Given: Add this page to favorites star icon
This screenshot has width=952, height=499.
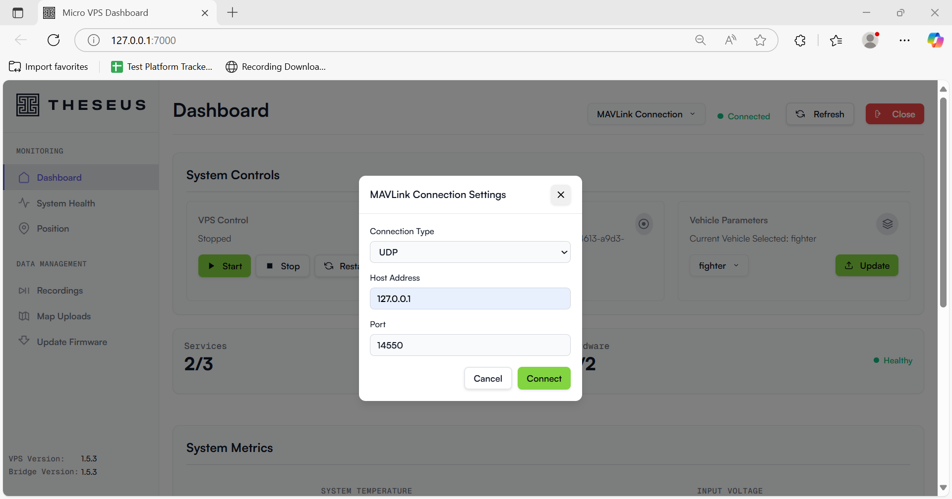Looking at the screenshot, I should click(x=760, y=40).
